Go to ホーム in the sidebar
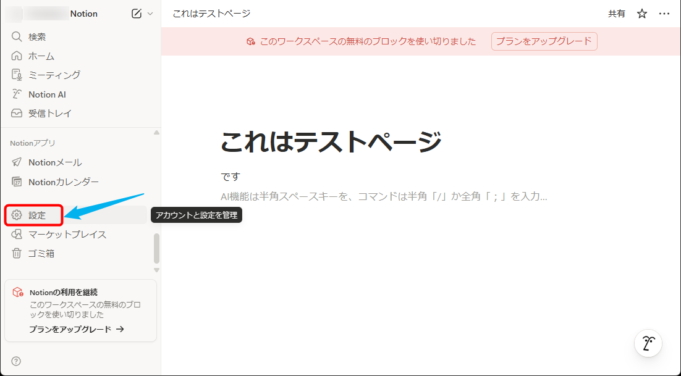 coord(41,56)
